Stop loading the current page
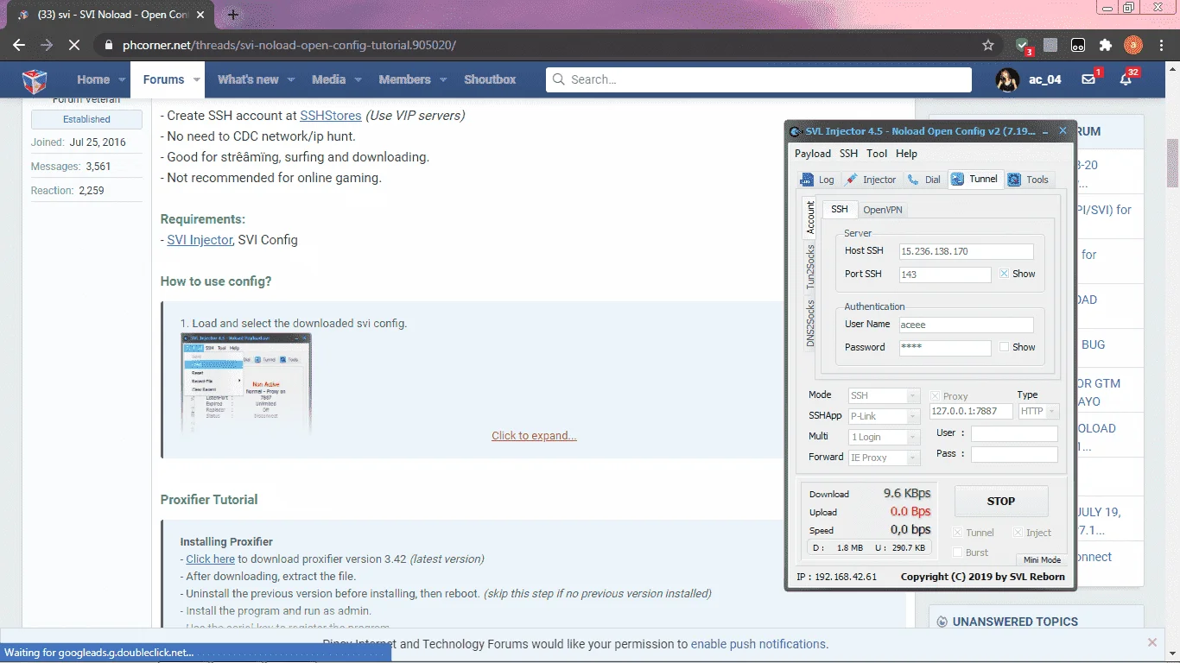 coord(74,45)
